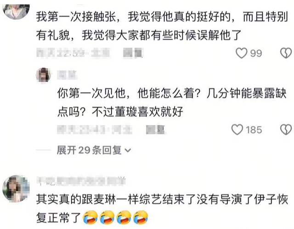This screenshot has width=294, height=229.
Task: Select the comment text 我第一次接触张
Action: (76, 16)
